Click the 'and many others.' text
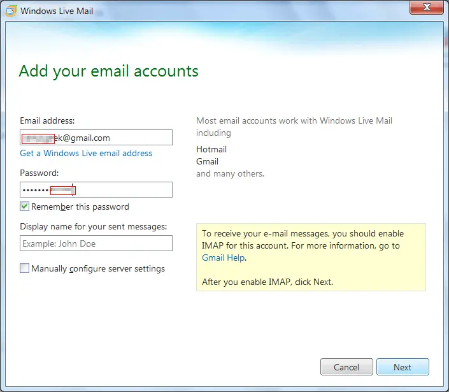The height and width of the screenshot is (392, 449). coord(230,173)
